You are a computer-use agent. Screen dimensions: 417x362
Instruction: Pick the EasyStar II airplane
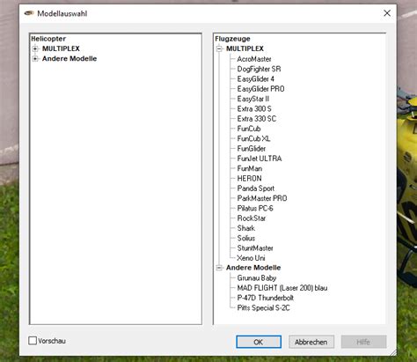253,99
